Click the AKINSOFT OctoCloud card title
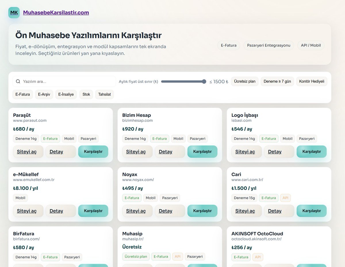The height and width of the screenshot is (267, 345). (257, 234)
